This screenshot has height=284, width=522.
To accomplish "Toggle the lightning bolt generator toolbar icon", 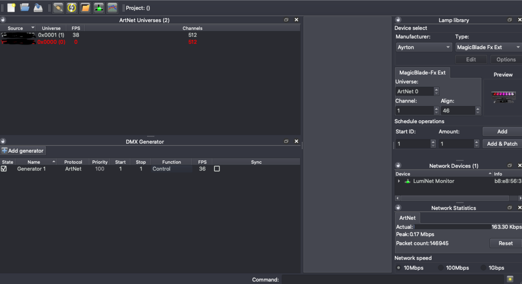I will tap(72, 7).
